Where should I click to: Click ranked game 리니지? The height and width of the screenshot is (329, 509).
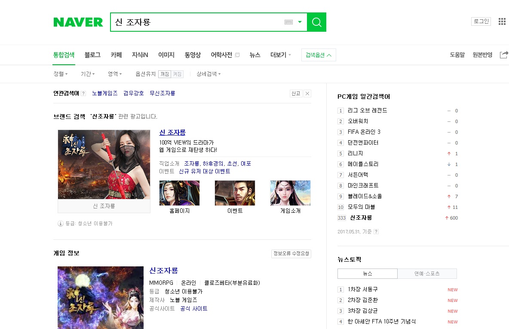(356, 153)
